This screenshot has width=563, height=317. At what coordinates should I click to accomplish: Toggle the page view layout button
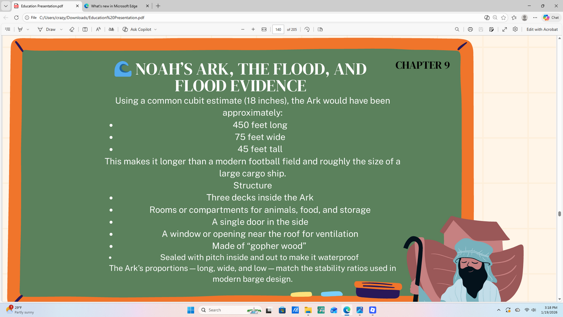pos(320,29)
